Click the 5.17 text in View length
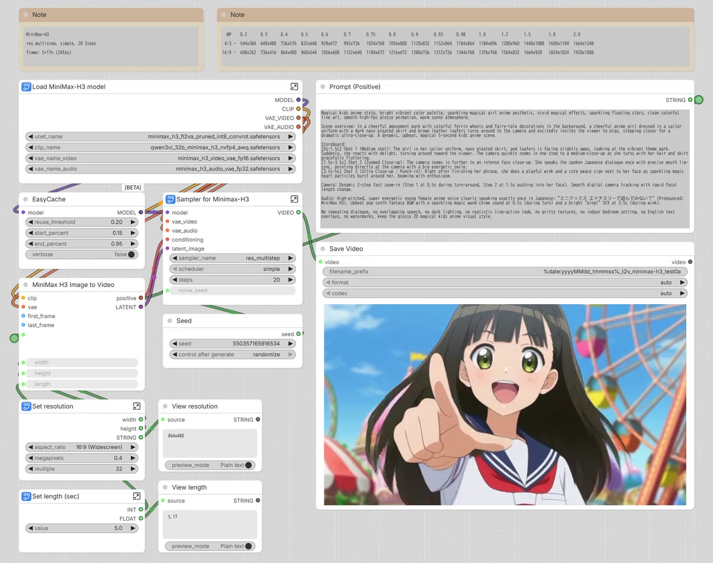The width and height of the screenshot is (713, 563). (x=173, y=517)
